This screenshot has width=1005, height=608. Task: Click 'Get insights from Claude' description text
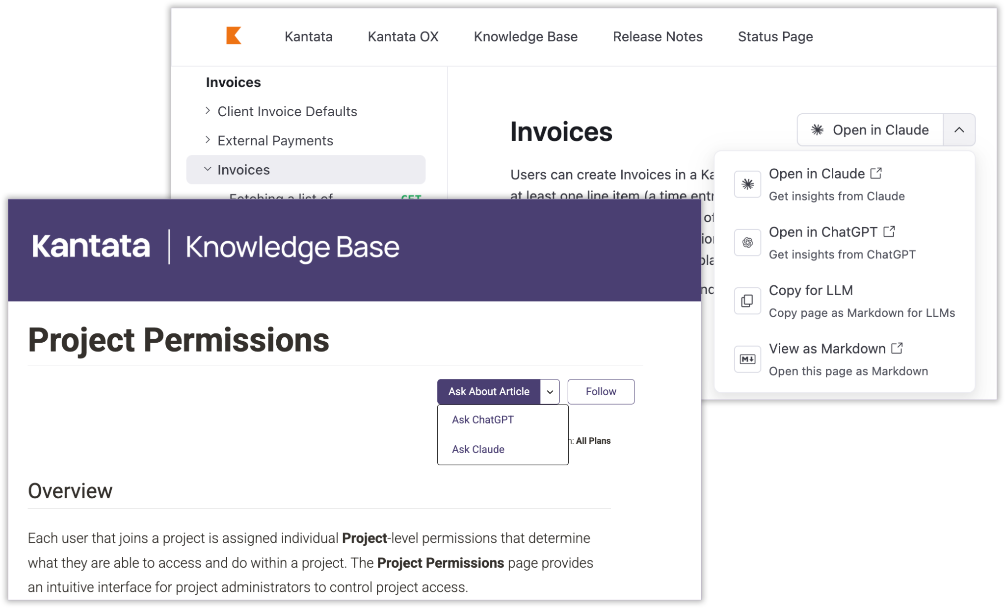tap(837, 196)
